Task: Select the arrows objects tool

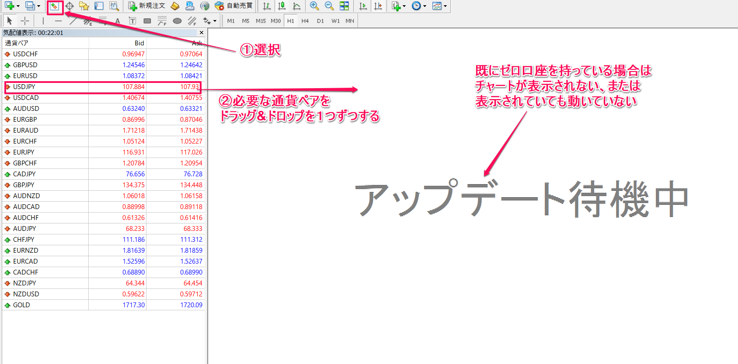Action: (x=207, y=21)
